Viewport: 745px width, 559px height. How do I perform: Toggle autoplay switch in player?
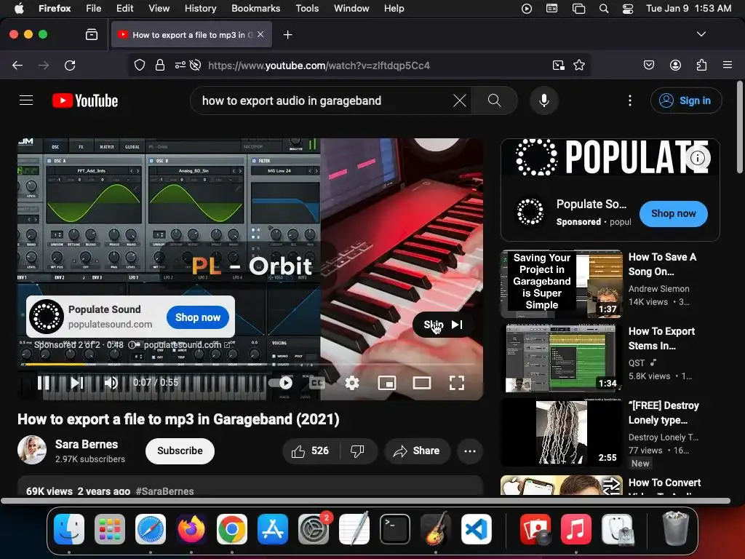click(x=281, y=383)
